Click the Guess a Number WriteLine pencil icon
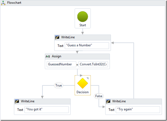This screenshot has height=121, width=167. pos(57,37)
